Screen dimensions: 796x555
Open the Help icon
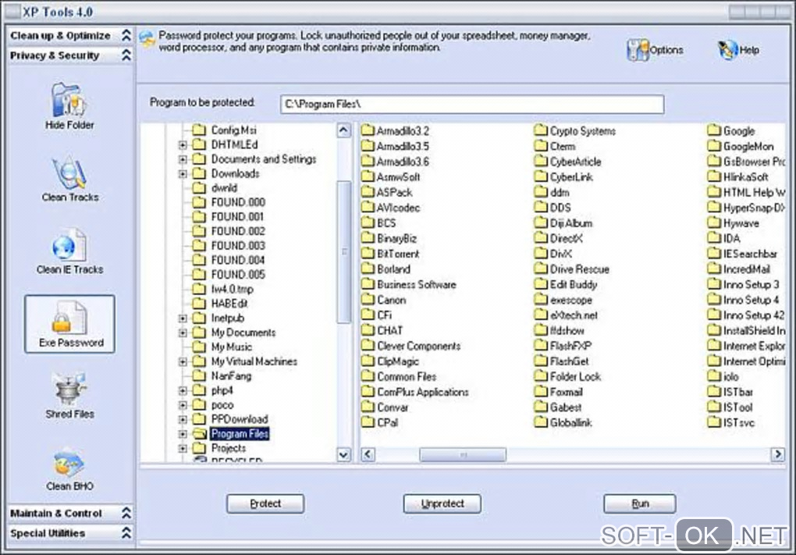(x=727, y=50)
